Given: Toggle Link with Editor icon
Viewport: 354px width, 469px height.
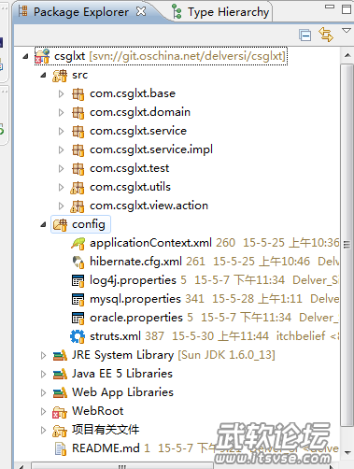Looking at the screenshot, I should point(326,35).
